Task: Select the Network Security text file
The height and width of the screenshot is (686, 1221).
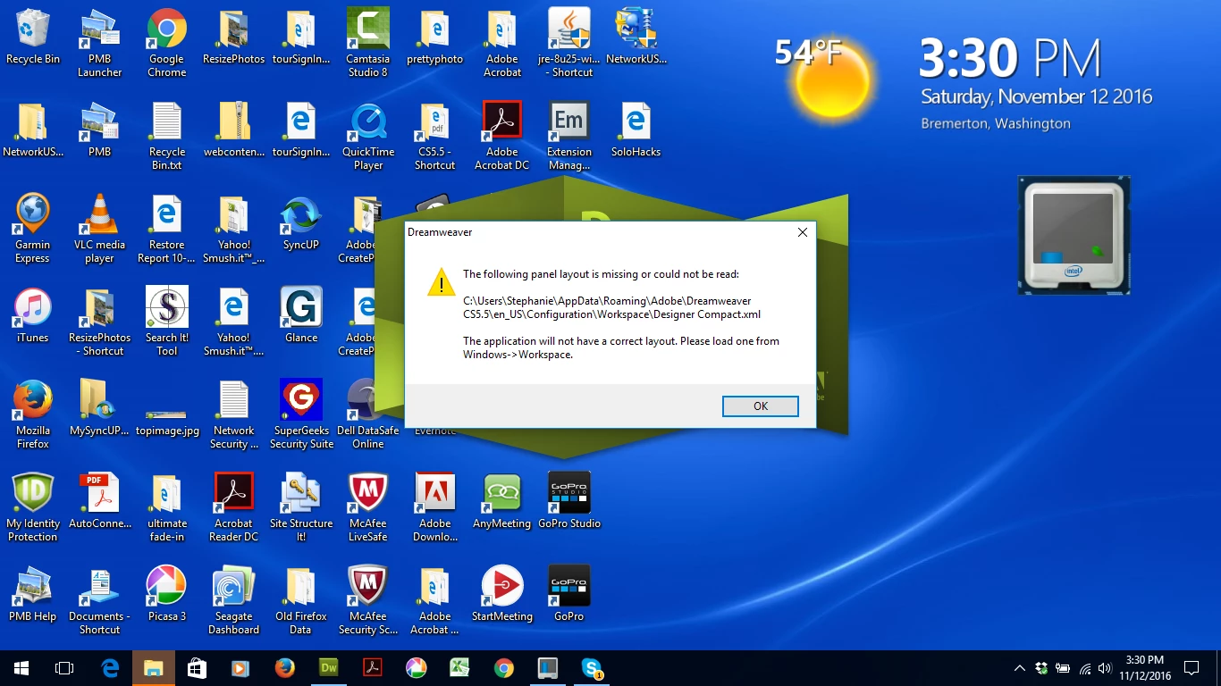Action: [x=234, y=415]
